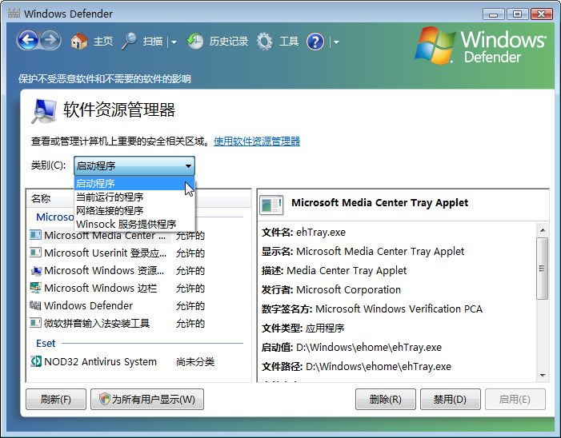Viewport: 561px width, 438px height.
Task: Click the Microsoft Windows 边栏 row icon
Action: pyautogui.click(x=35, y=288)
